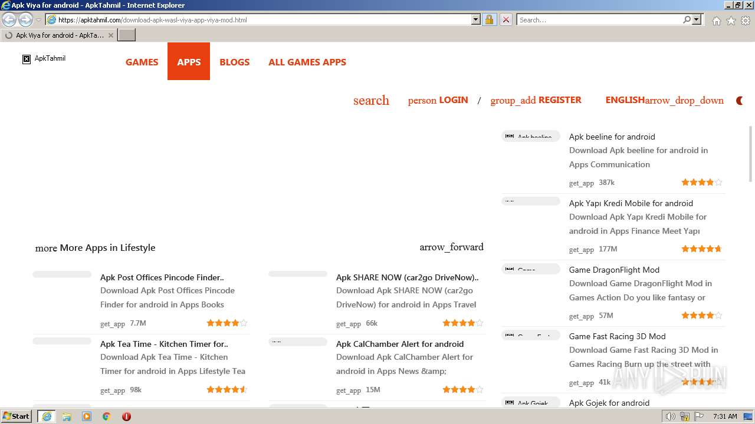The height and width of the screenshot is (424, 755).
Task: Open media player taskbar icon
Action: click(87, 416)
